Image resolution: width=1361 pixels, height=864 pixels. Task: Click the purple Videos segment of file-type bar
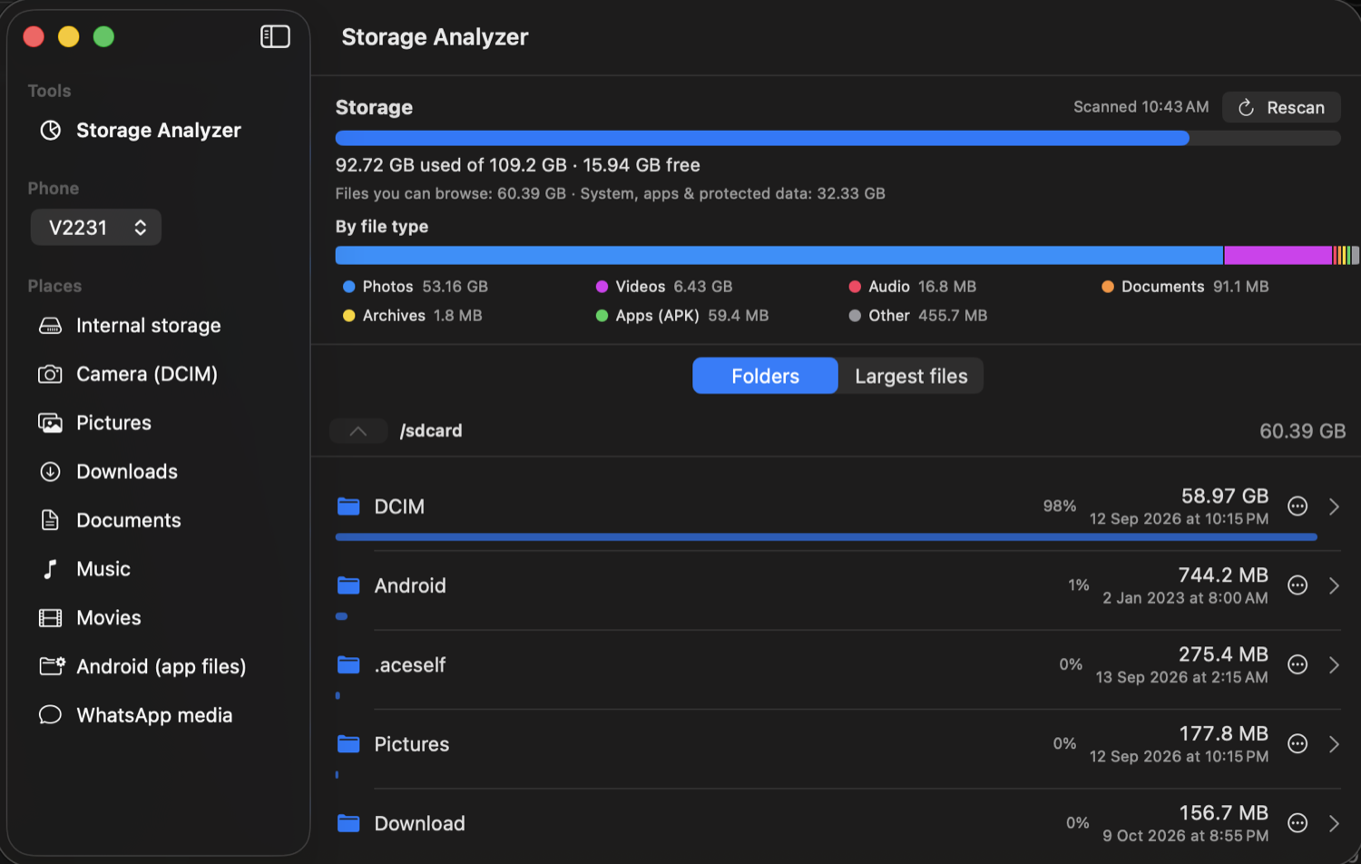(1278, 255)
